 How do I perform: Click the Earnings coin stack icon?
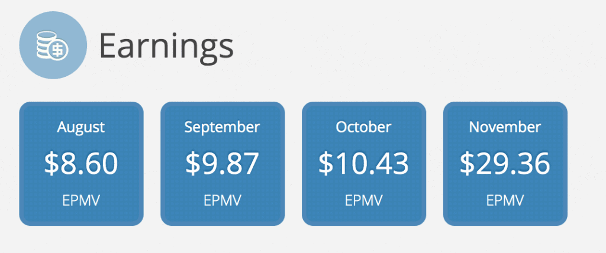[x=53, y=45]
